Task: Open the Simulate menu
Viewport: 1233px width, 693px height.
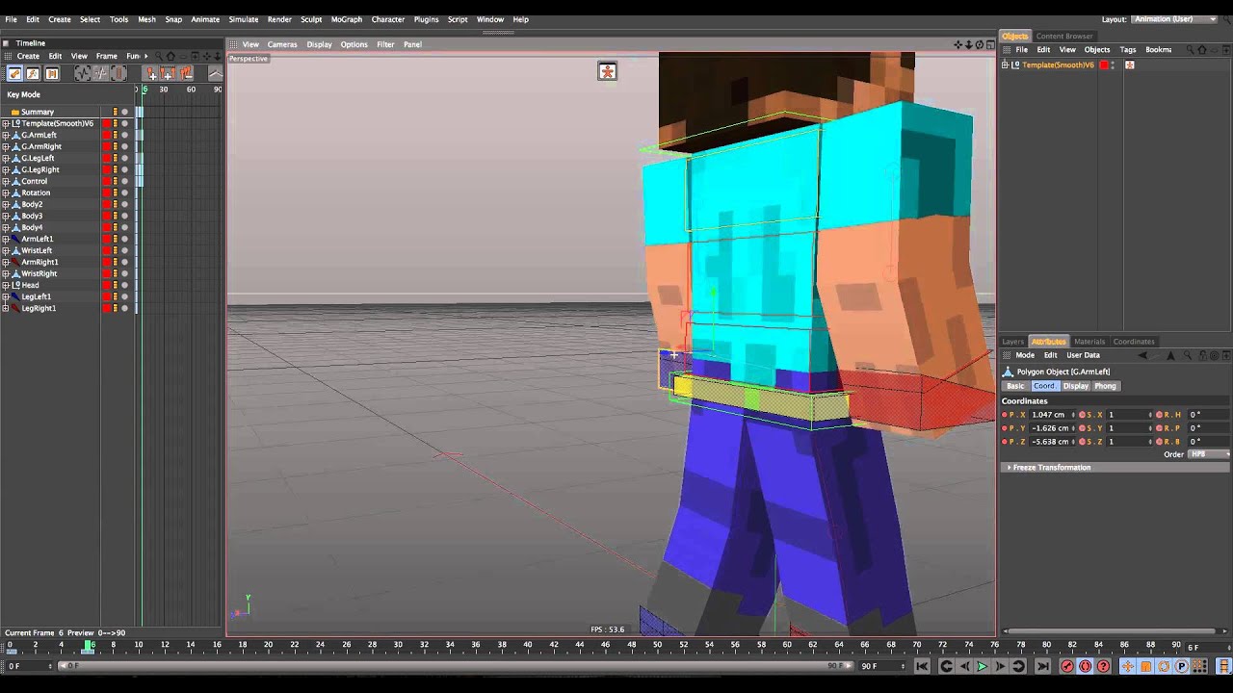Action: (x=243, y=19)
